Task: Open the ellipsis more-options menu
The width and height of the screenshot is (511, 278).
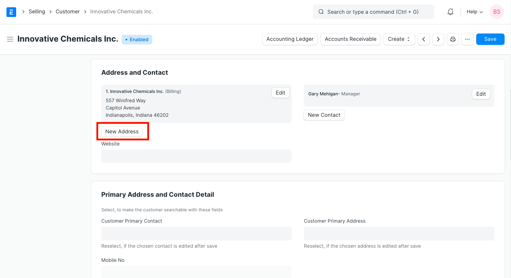Action: pyautogui.click(x=467, y=39)
